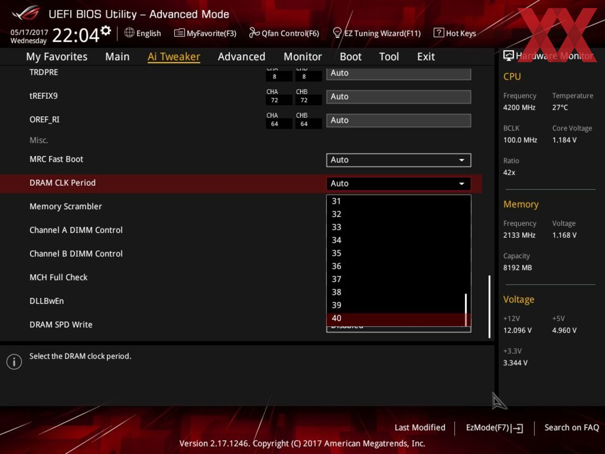This screenshot has width=605, height=454.
Task: Select value 32 in the dropdown list
Action: point(396,214)
